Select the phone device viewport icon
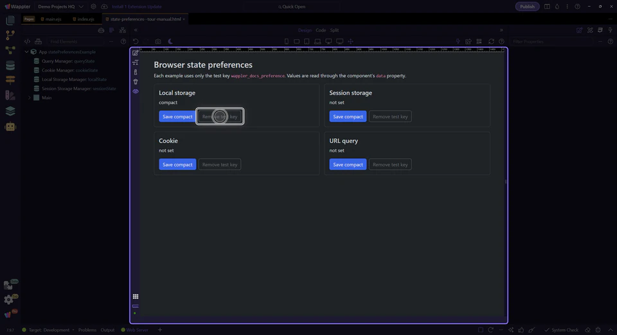Viewport: 617px width, 335px height. click(287, 41)
